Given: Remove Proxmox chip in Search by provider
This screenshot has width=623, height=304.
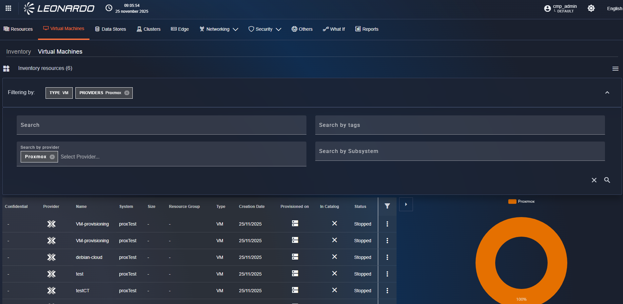Looking at the screenshot, I should [52, 157].
